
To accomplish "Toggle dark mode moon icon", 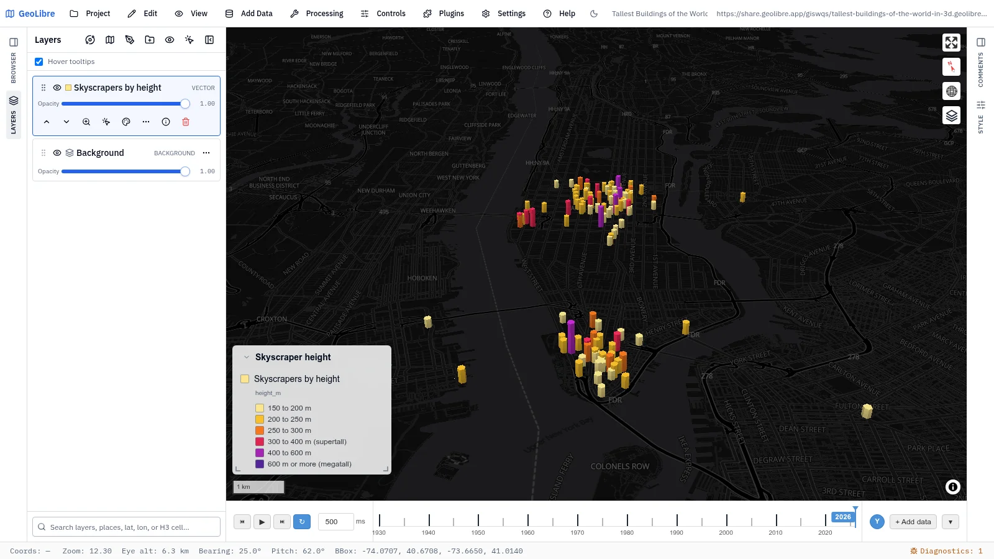I will coord(594,14).
